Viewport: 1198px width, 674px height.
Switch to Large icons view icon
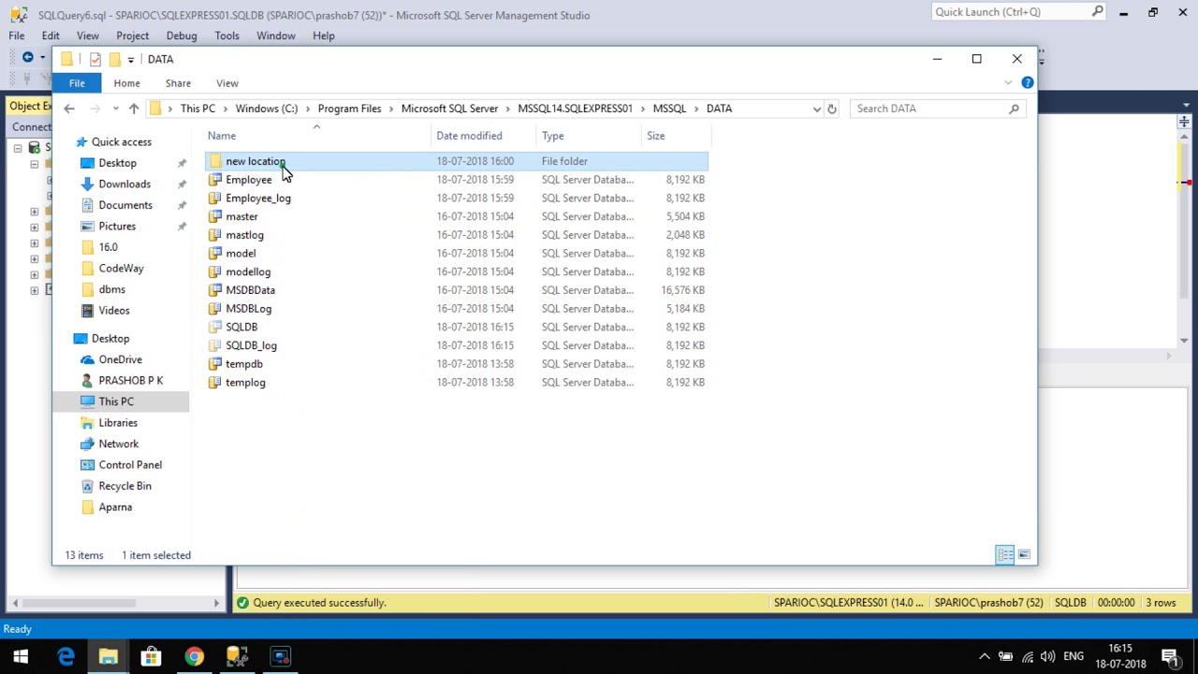tap(1024, 555)
